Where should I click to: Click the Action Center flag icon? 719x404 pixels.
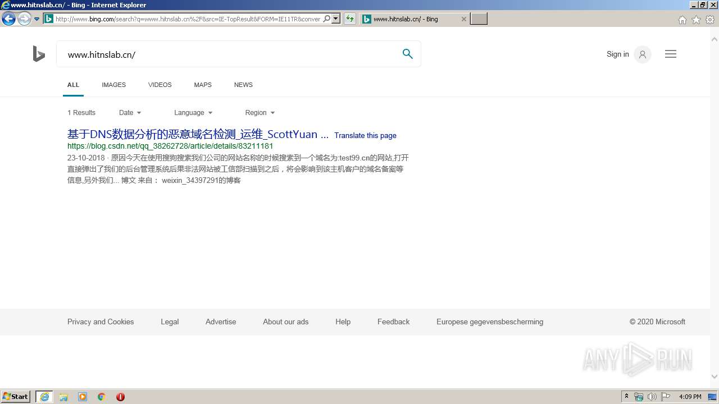[x=666, y=397]
